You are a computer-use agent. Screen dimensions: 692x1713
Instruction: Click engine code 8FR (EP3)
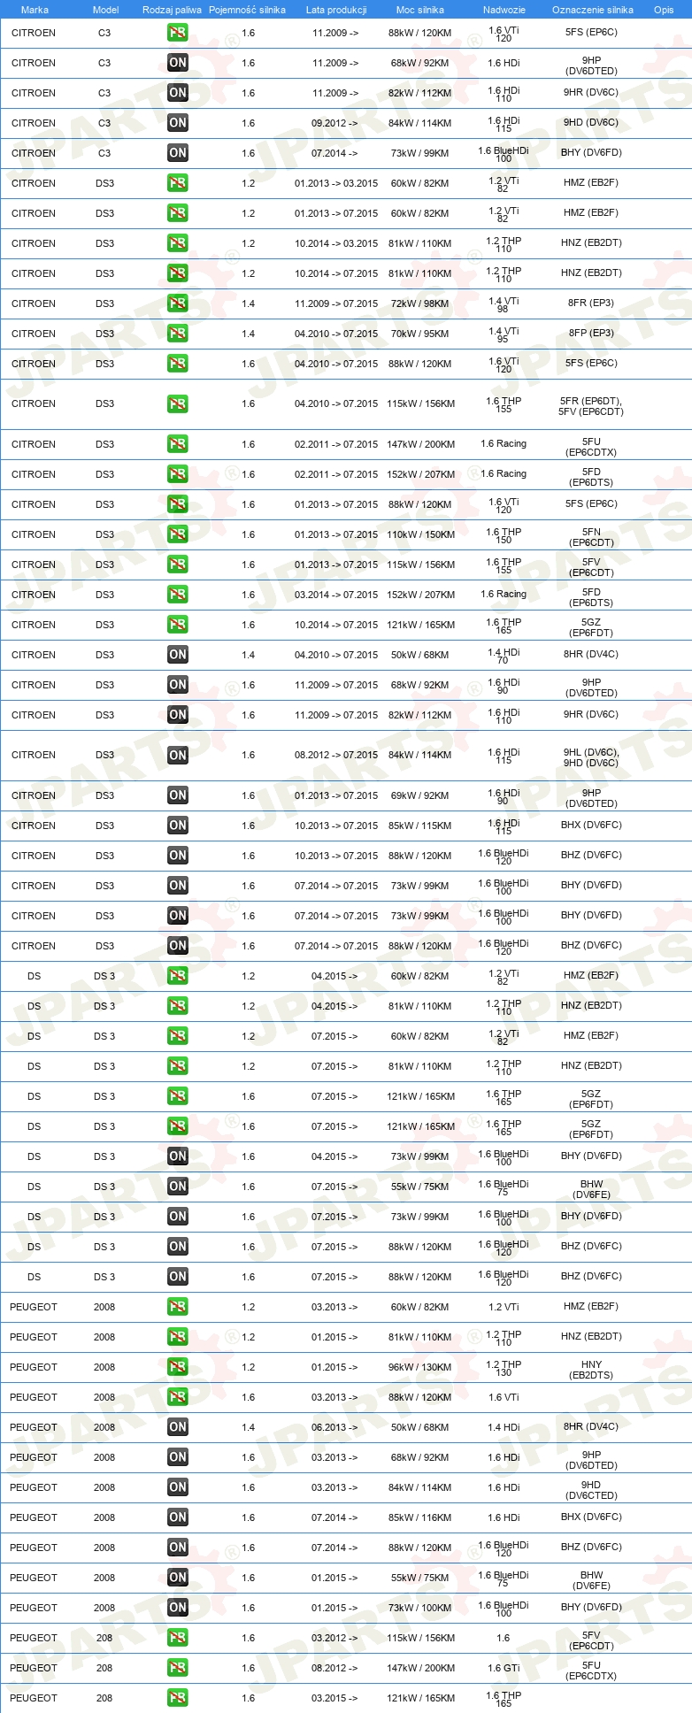coord(591,303)
